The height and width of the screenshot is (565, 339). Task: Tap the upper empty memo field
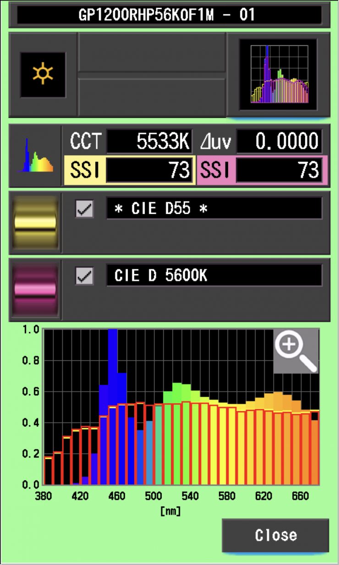tap(152, 52)
